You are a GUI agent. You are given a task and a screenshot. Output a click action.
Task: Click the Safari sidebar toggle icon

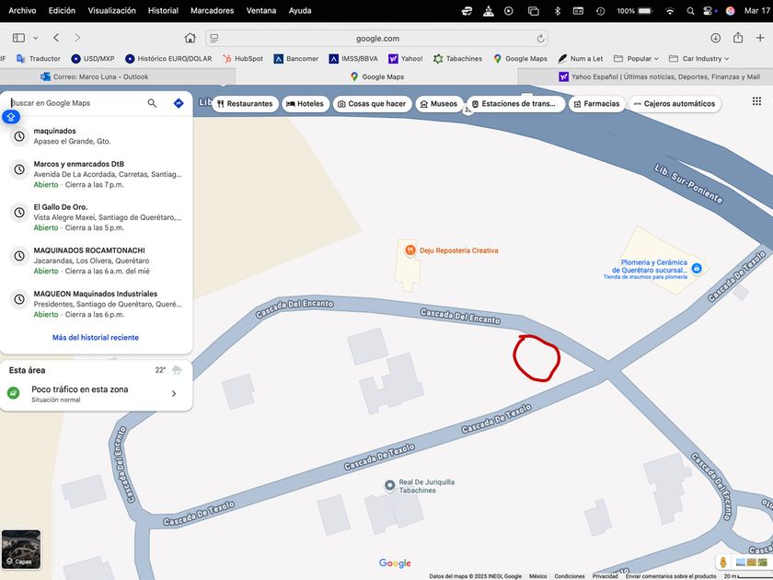[18, 38]
